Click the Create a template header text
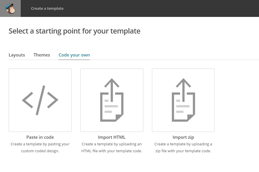Screen dimensions: 259x172 tap(47, 8)
